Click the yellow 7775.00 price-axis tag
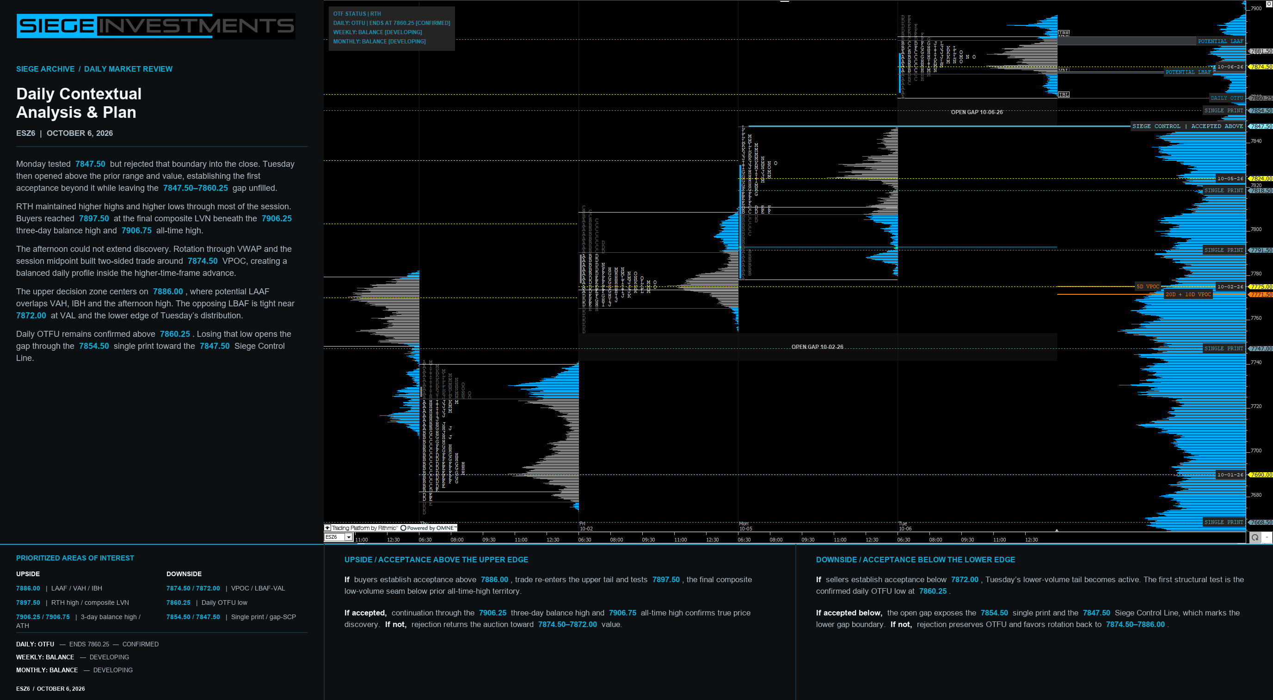Screen dimensions: 1273x700 (1261, 287)
